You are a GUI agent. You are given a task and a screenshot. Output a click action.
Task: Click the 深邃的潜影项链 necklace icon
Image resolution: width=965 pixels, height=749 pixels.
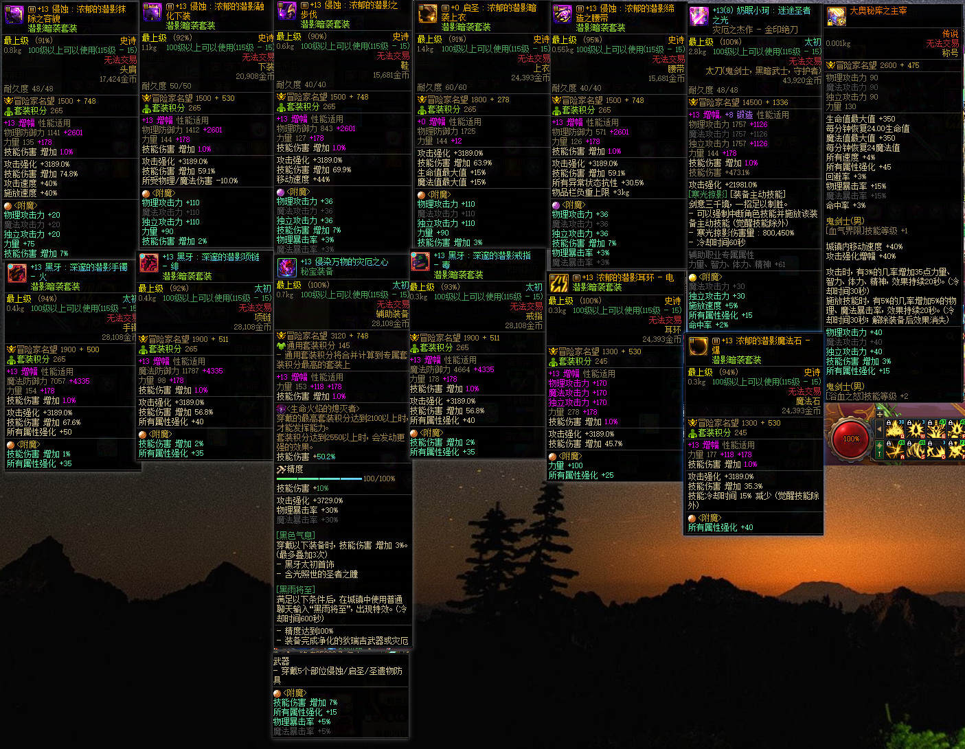click(x=149, y=263)
